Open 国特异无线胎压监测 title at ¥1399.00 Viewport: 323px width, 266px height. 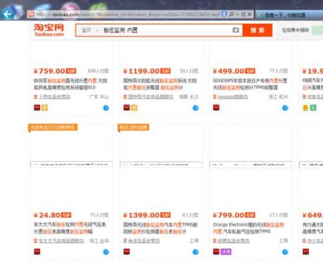coord(160,228)
